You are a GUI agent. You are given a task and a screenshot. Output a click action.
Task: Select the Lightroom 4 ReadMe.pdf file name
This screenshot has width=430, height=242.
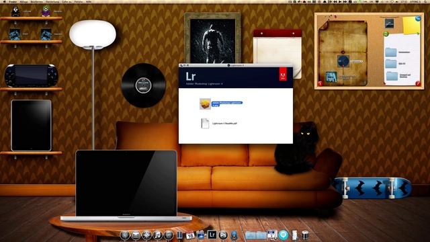pyautogui.click(x=224, y=124)
